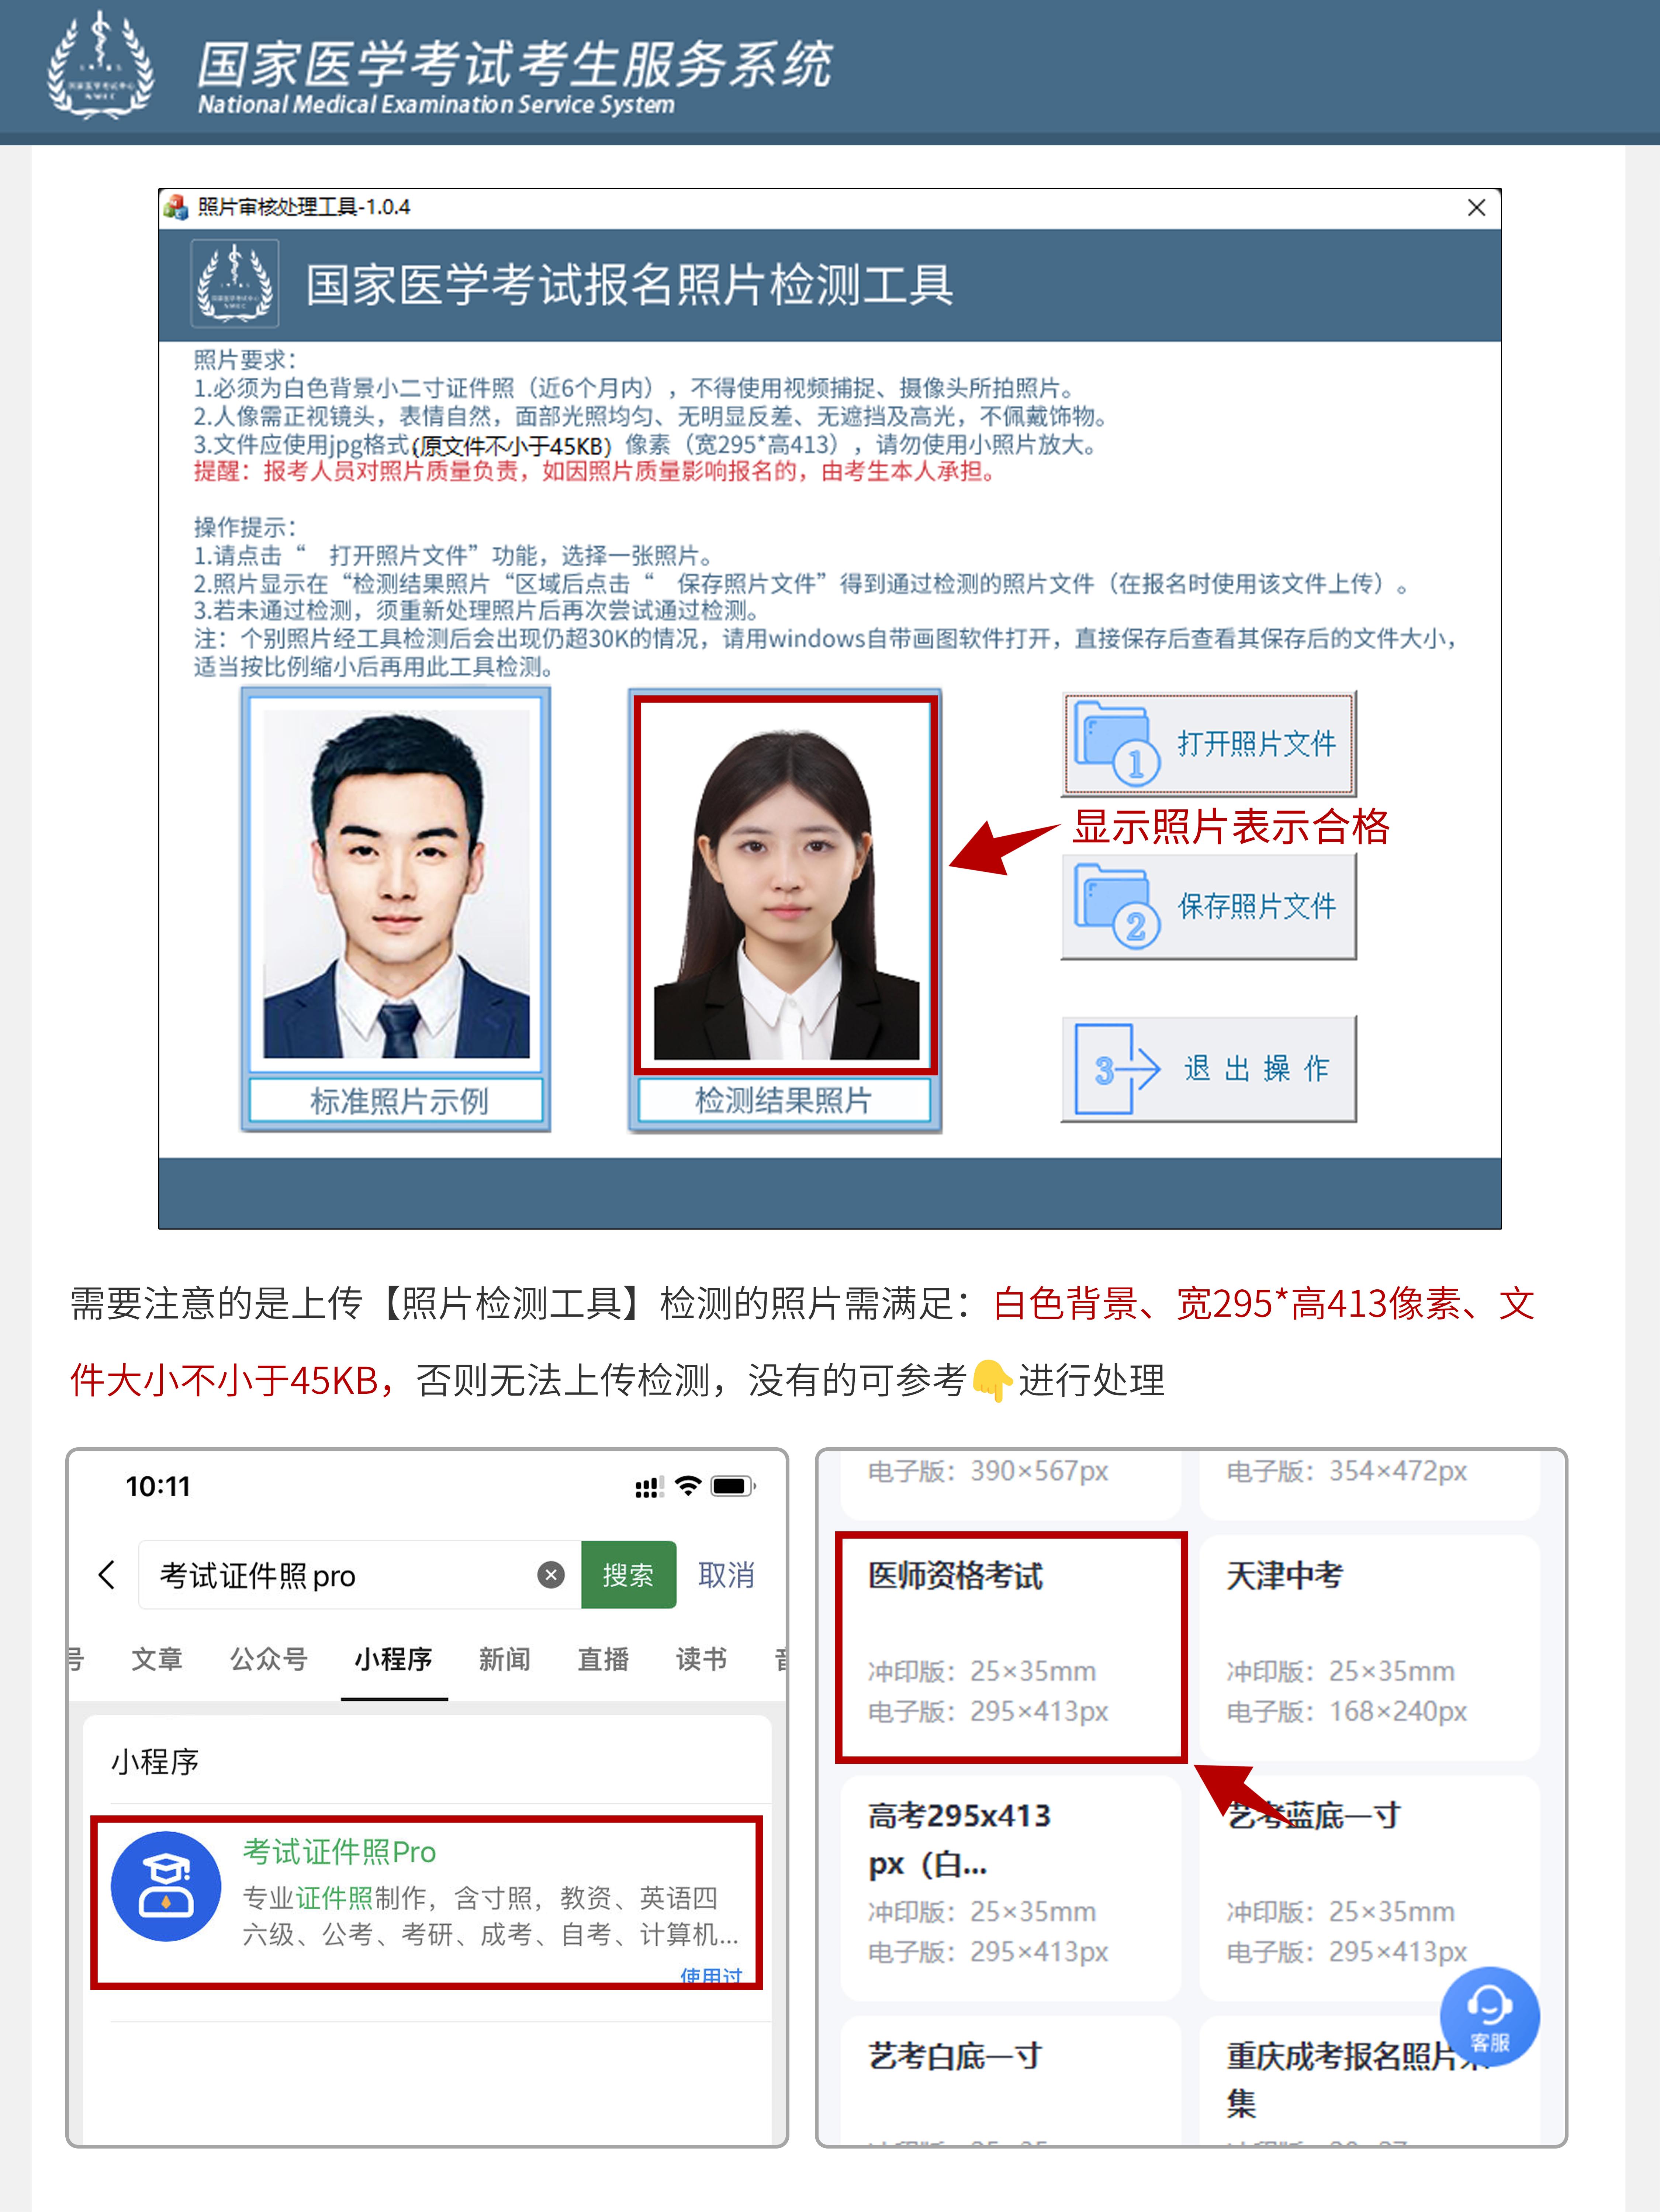The width and height of the screenshot is (1660, 2212).
Task: Tap the 取消 link
Action: coord(726,1575)
